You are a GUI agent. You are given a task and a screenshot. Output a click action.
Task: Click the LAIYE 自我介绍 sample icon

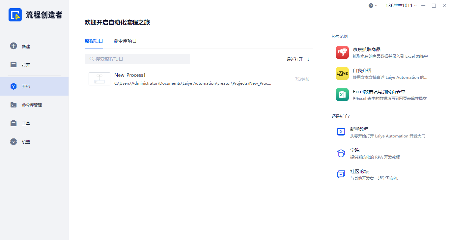click(x=342, y=74)
